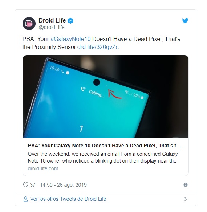This screenshot has height=212, width=207.
Task: Click the blue verified badge
Action: click(x=70, y=21)
